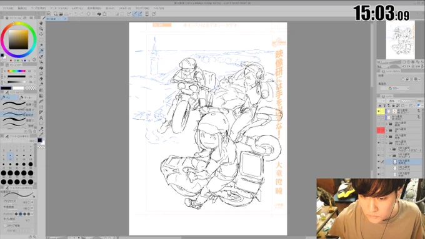
Task: Open the save icon dropdown arrow
Action: (x=69, y=14)
